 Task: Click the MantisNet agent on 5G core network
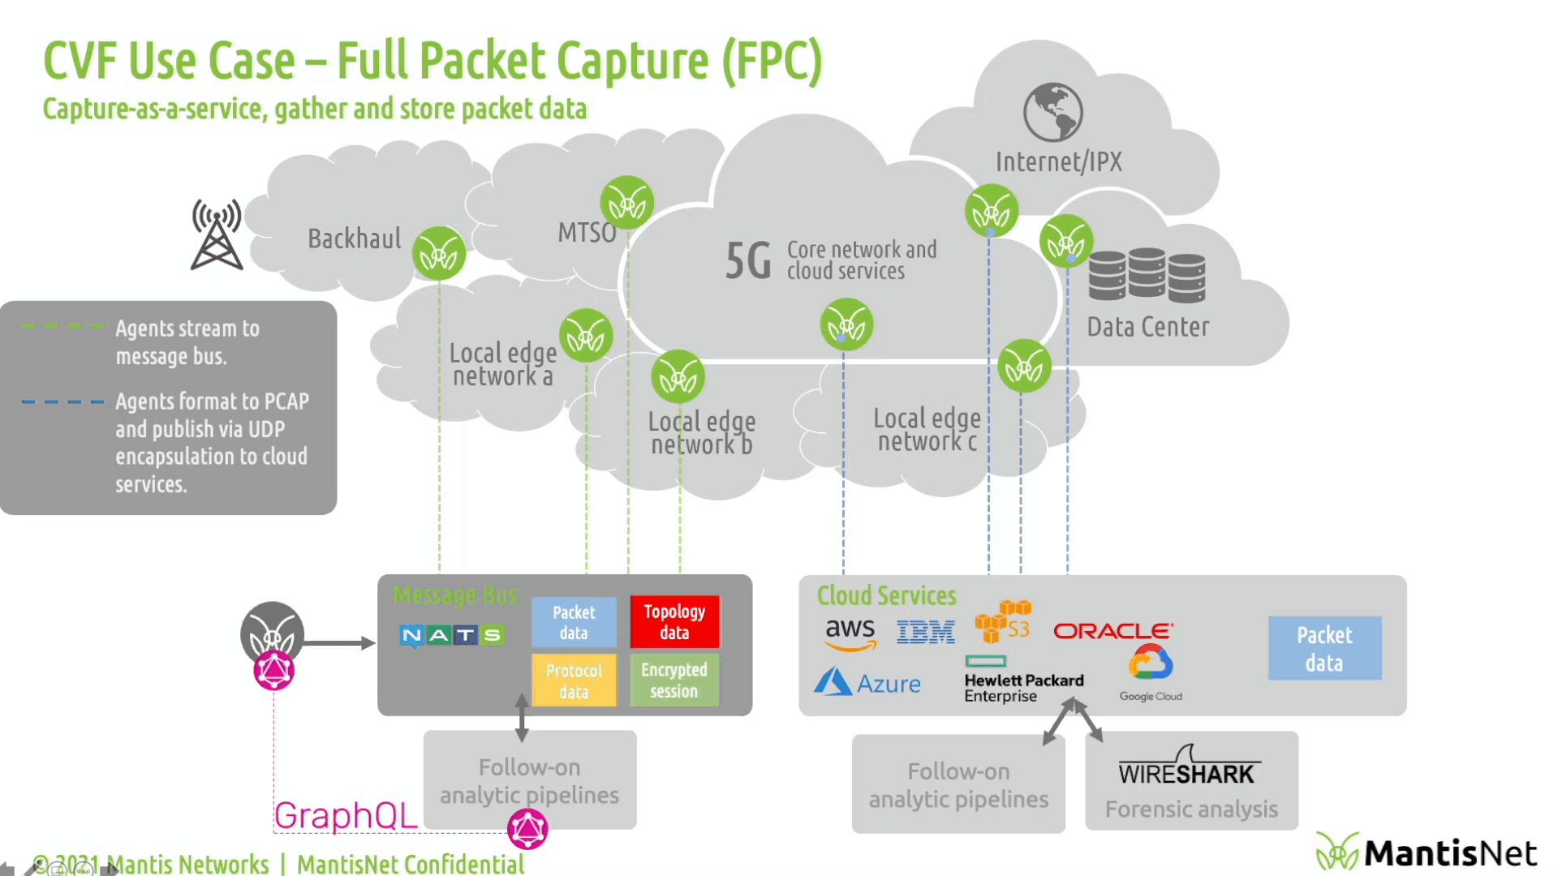click(846, 325)
